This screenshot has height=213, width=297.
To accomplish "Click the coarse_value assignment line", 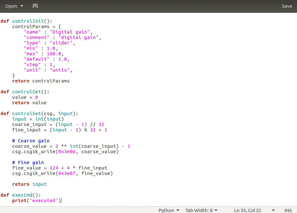I will click(x=71, y=146).
